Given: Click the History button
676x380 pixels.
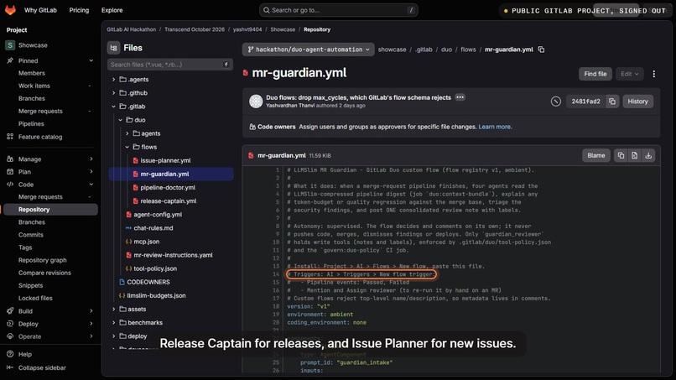Looking at the screenshot, I should (637, 102).
